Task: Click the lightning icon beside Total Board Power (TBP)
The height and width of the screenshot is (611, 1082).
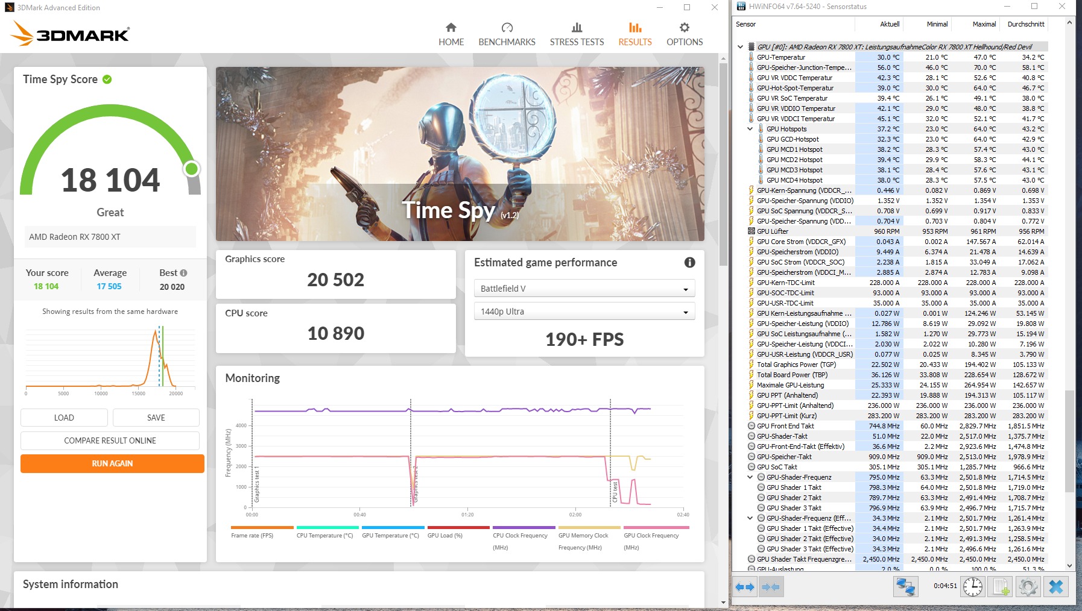Action: 751,375
